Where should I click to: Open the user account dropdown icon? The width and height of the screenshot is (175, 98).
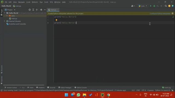pyautogui.click(x=133, y=6)
